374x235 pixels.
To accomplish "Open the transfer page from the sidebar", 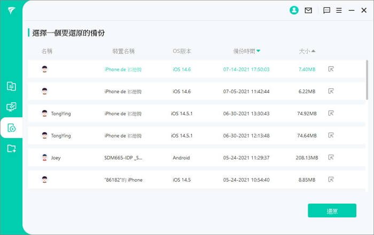I will [11, 86].
